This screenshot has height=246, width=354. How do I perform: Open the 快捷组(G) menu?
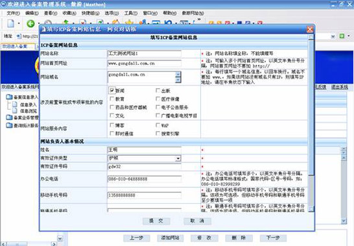click(x=90, y=13)
